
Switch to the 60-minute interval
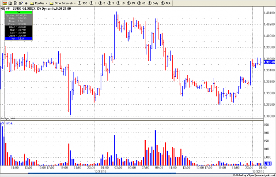pyautogui.click(x=141, y=3)
